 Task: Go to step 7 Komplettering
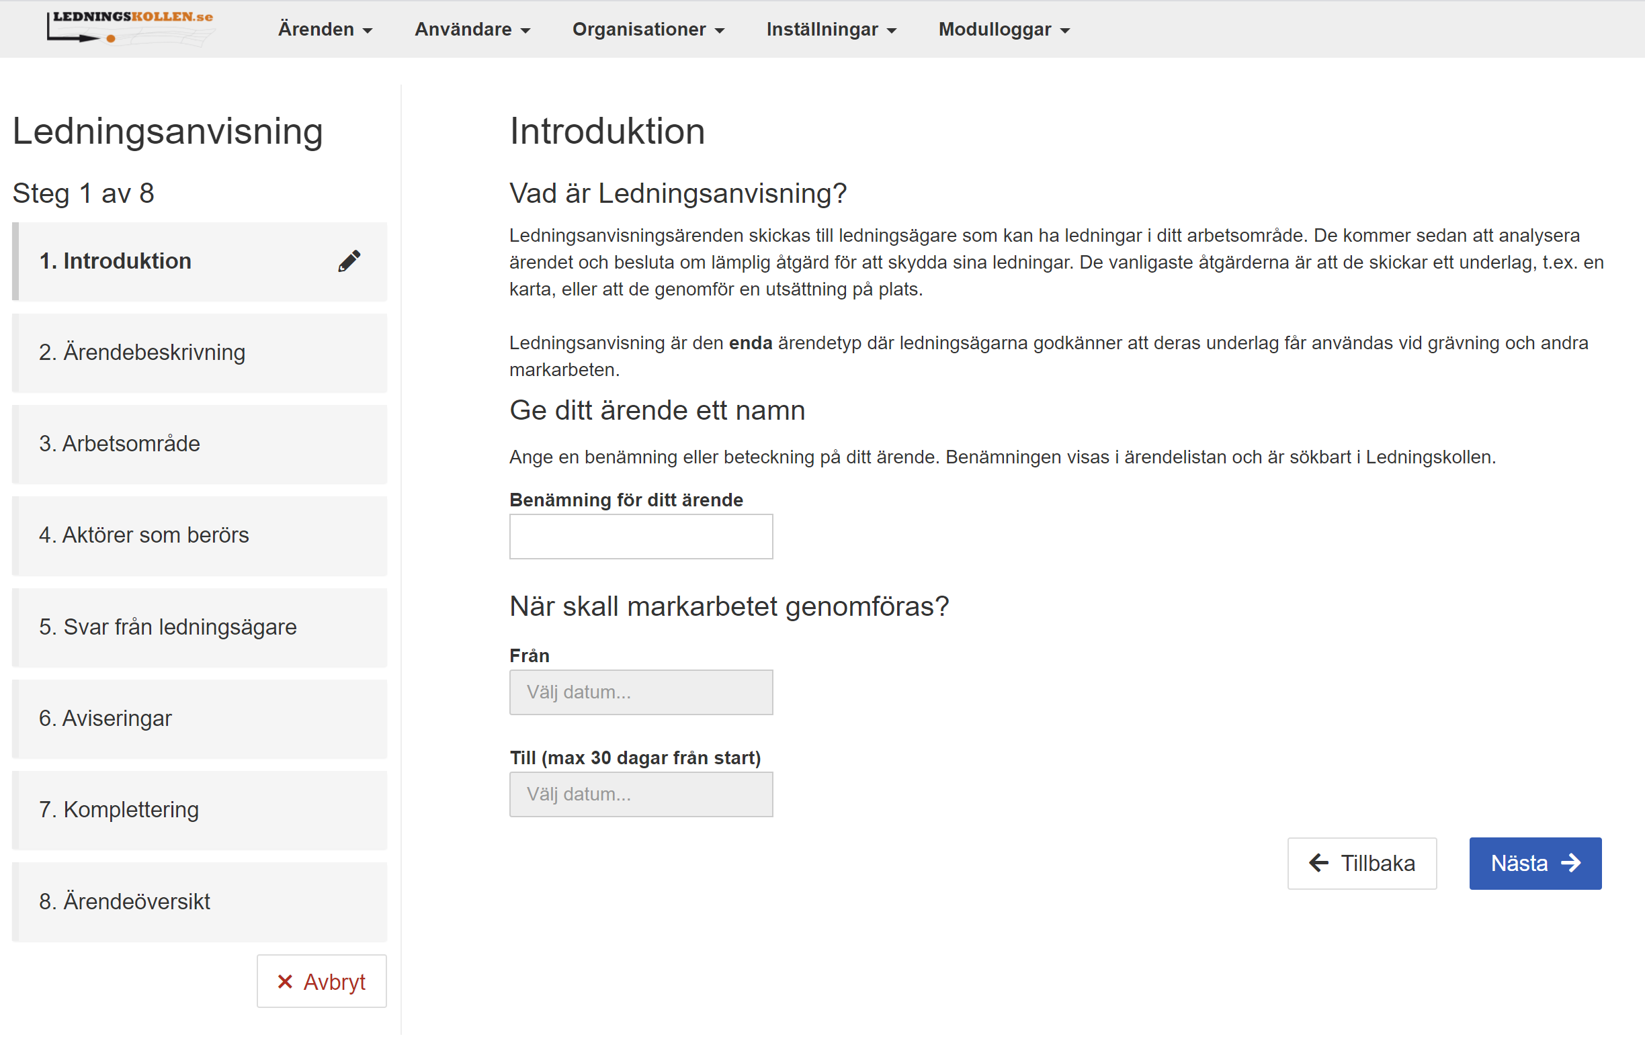(x=199, y=810)
